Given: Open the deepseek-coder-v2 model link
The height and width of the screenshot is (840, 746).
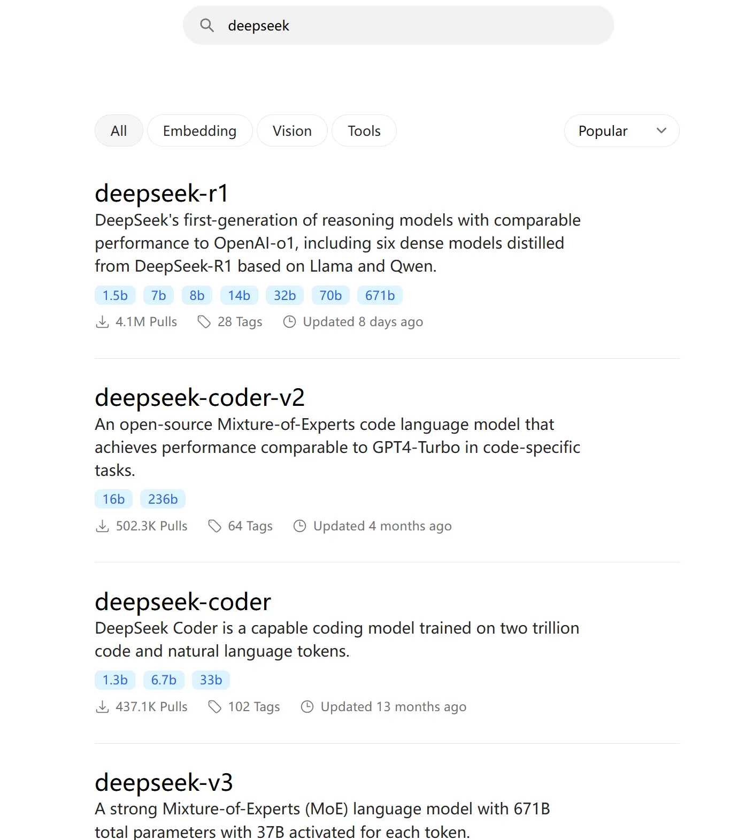Looking at the screenshot, I should click(x=199, y=397).
